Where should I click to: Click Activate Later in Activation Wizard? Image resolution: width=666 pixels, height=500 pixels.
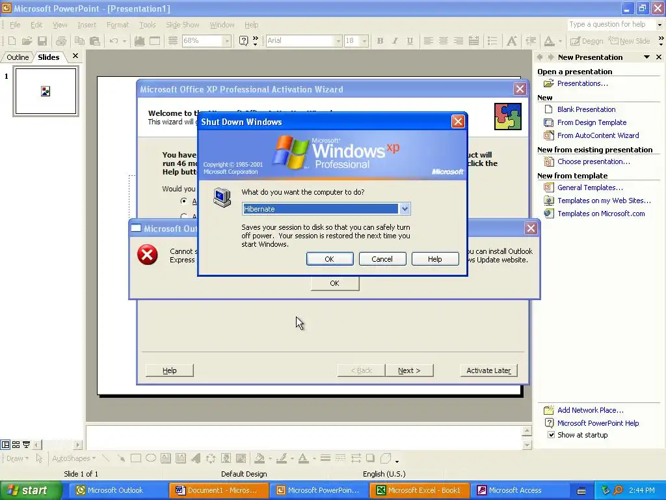click(x=488, y=370)
